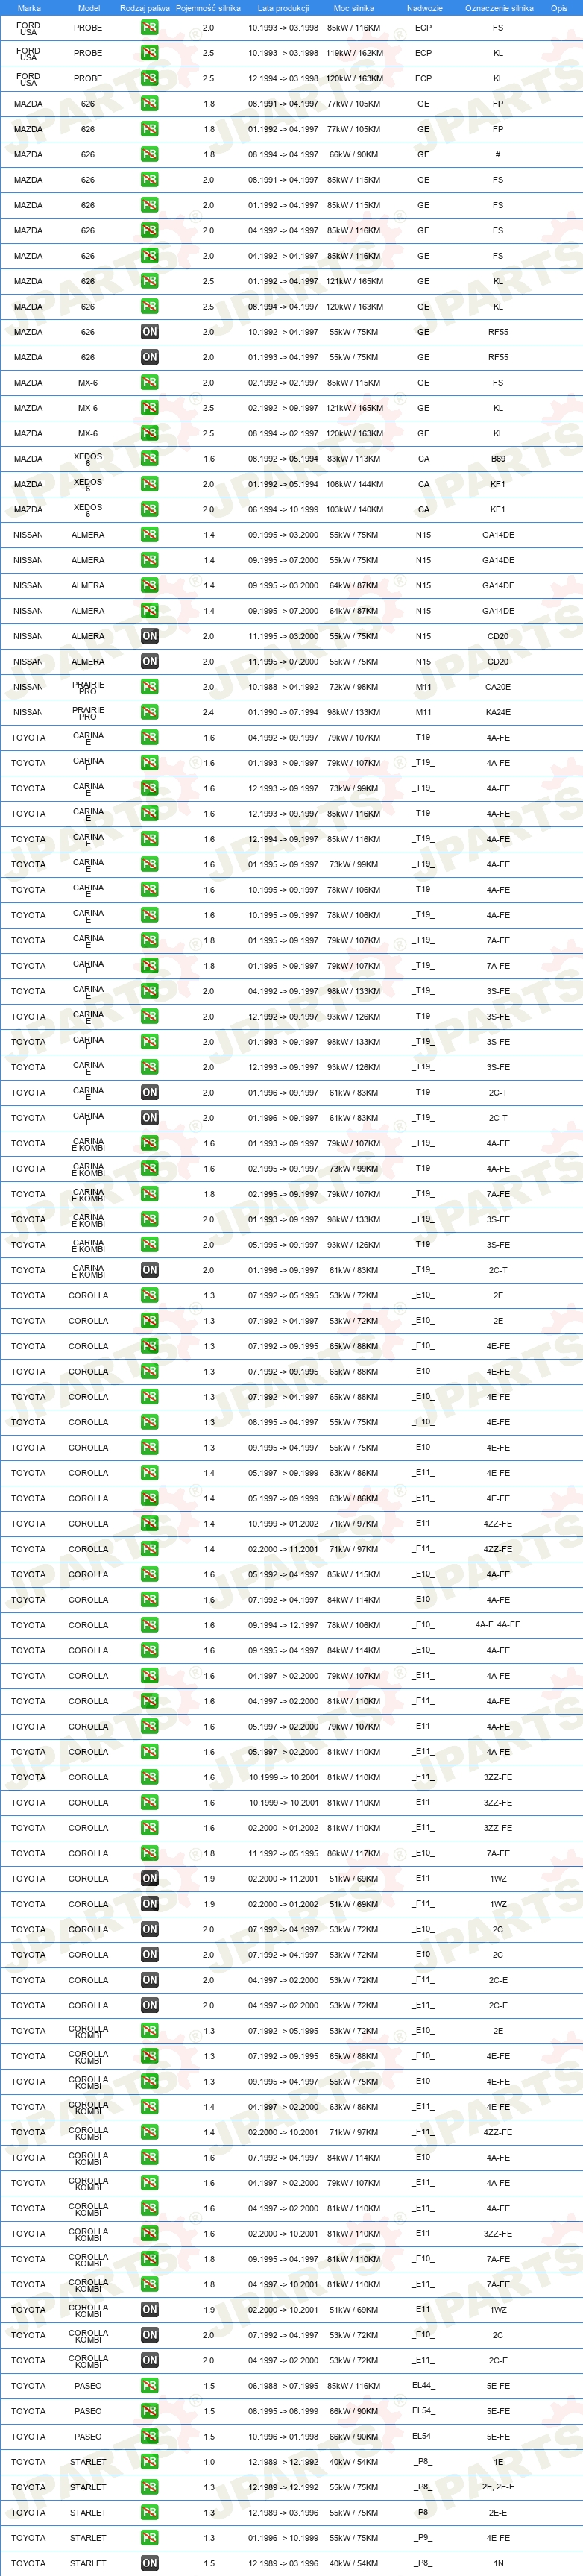Click petrol icon for Xedos 6 103kW/140KM
Viewport: 583px width, 2576px height.
coord(149,509)
